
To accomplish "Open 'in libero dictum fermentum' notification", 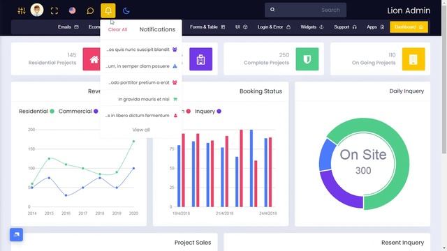I will [x=141, y=116].
